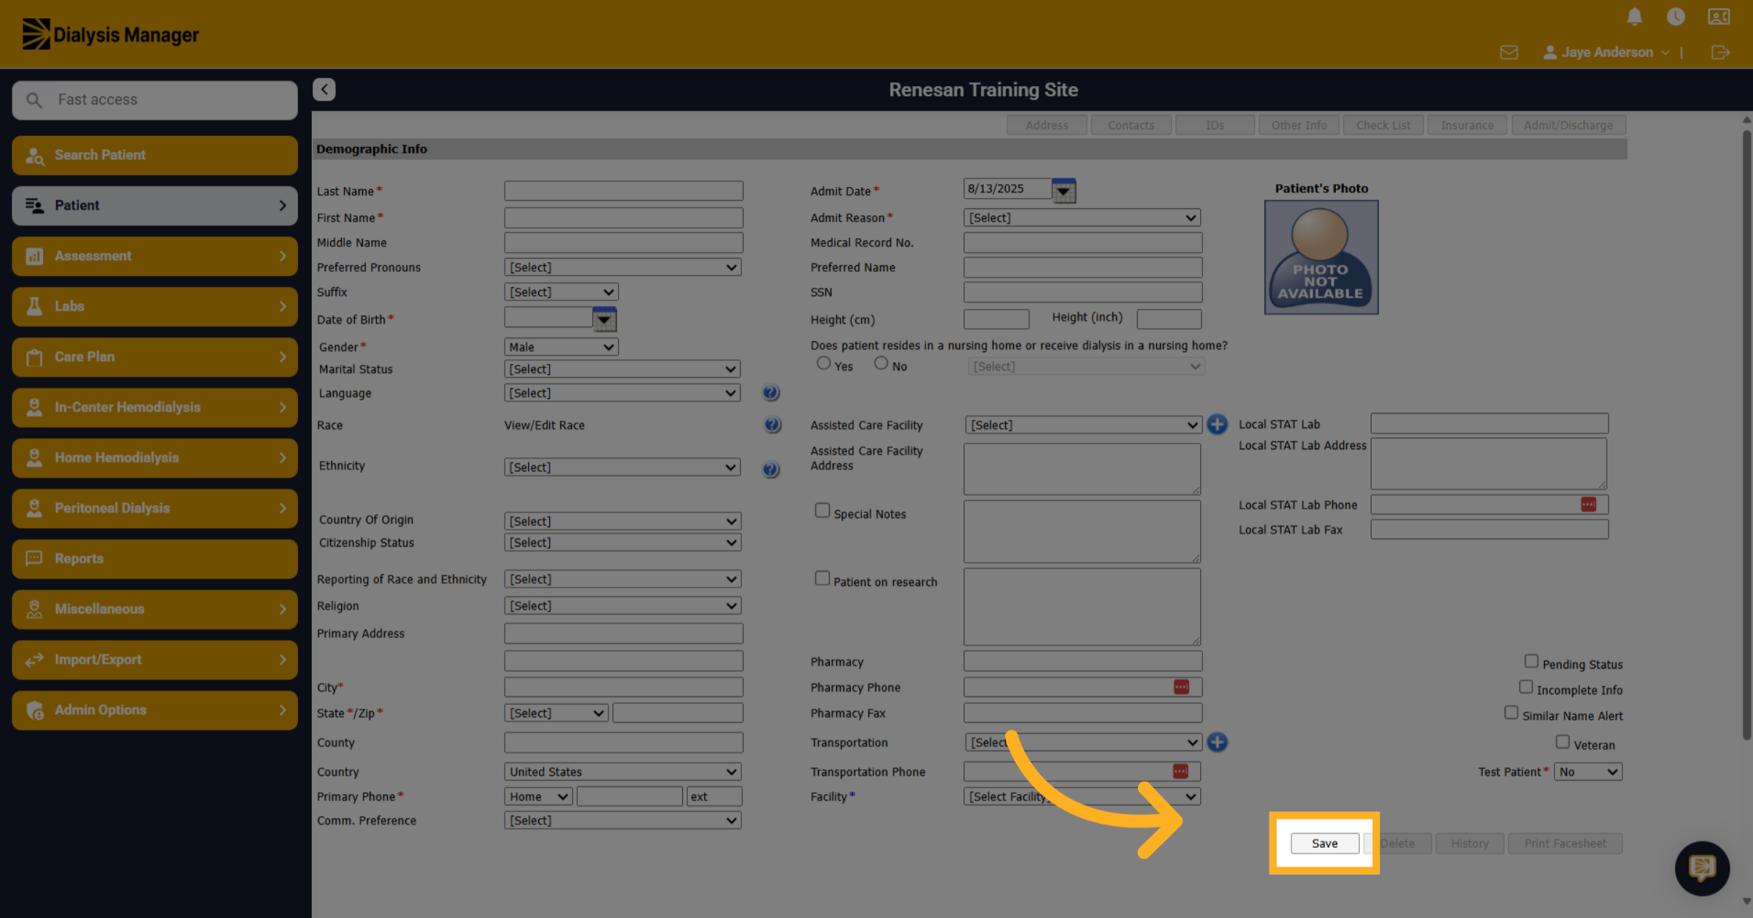Click the Print Facesheet button

pyautogui.click(x=1565, y=844)
